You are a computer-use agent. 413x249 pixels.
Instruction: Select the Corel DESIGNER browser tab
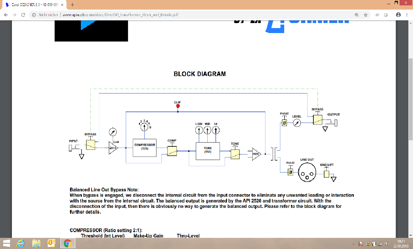point(33,5)
